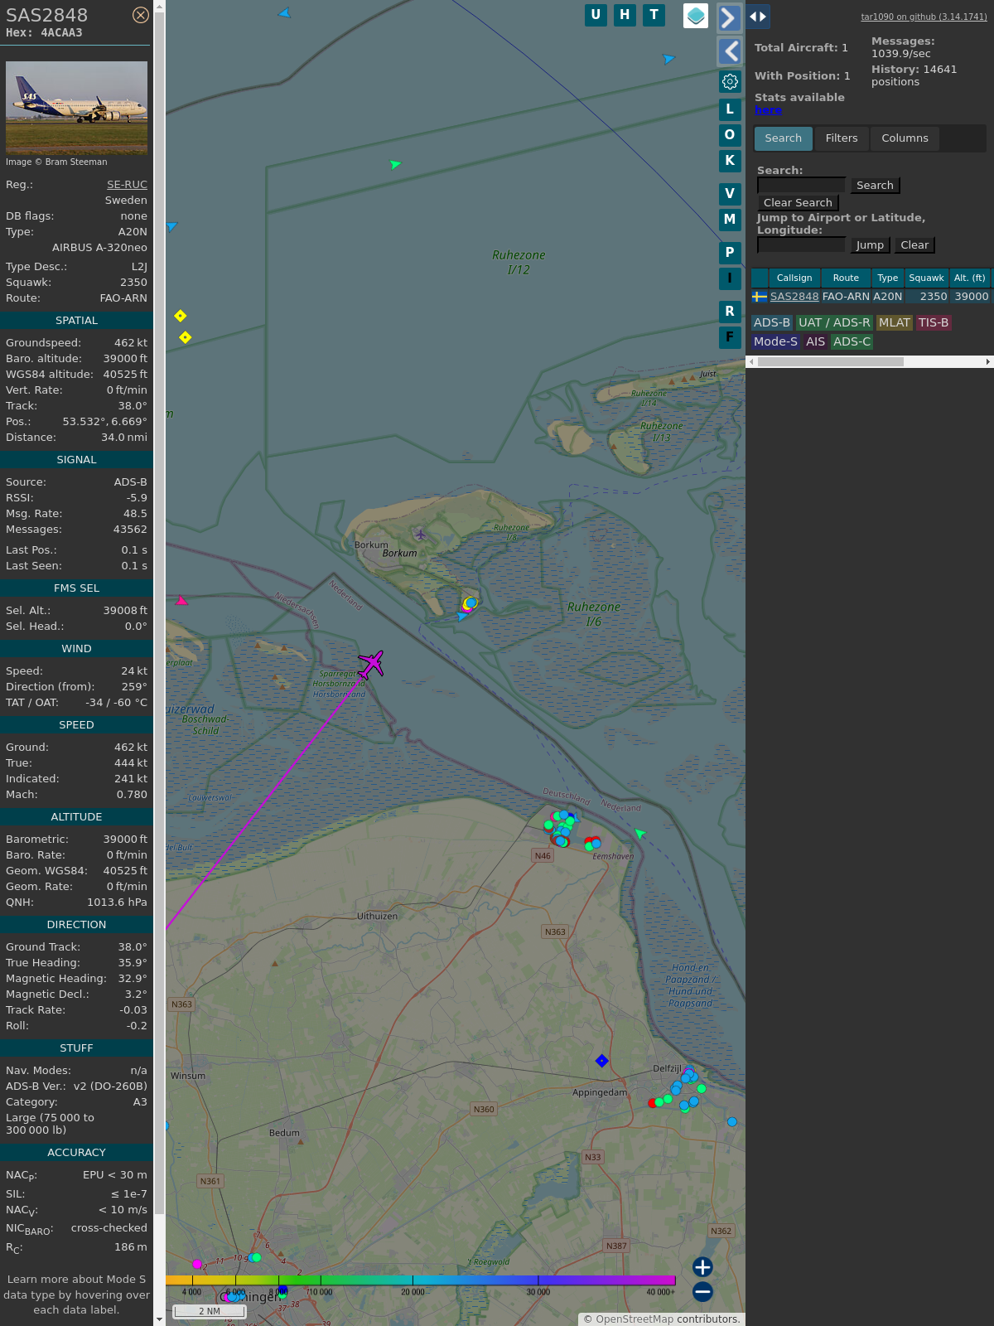The height and width of the screenshot is (1326, 994).
Task: Open the map layer switcher icon
Action: (x=696, y=16)
